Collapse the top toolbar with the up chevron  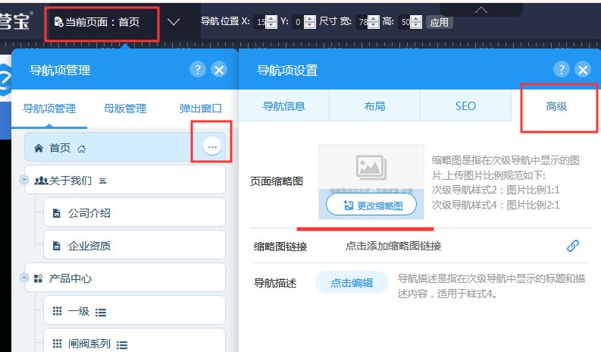pyautogui.click(x=480, y=10)
